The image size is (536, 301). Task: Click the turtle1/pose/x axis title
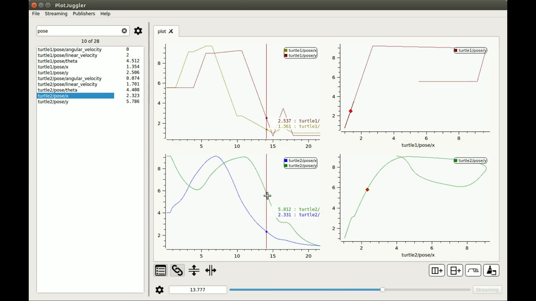(418, 145)
